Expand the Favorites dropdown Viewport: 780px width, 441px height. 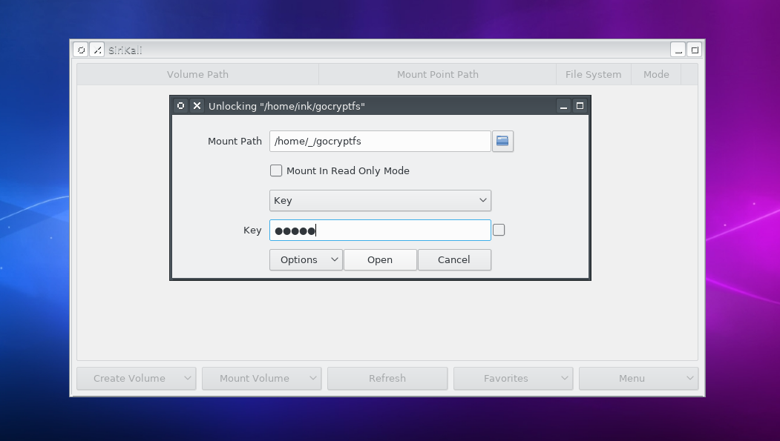(x=513, y=378)
